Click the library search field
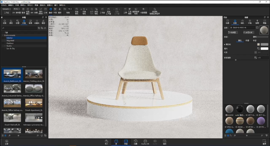 pyautogui.click(x=19, y=28)
